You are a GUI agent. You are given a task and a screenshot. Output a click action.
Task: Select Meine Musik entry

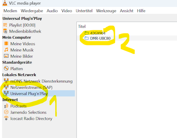tap(22, 50)
